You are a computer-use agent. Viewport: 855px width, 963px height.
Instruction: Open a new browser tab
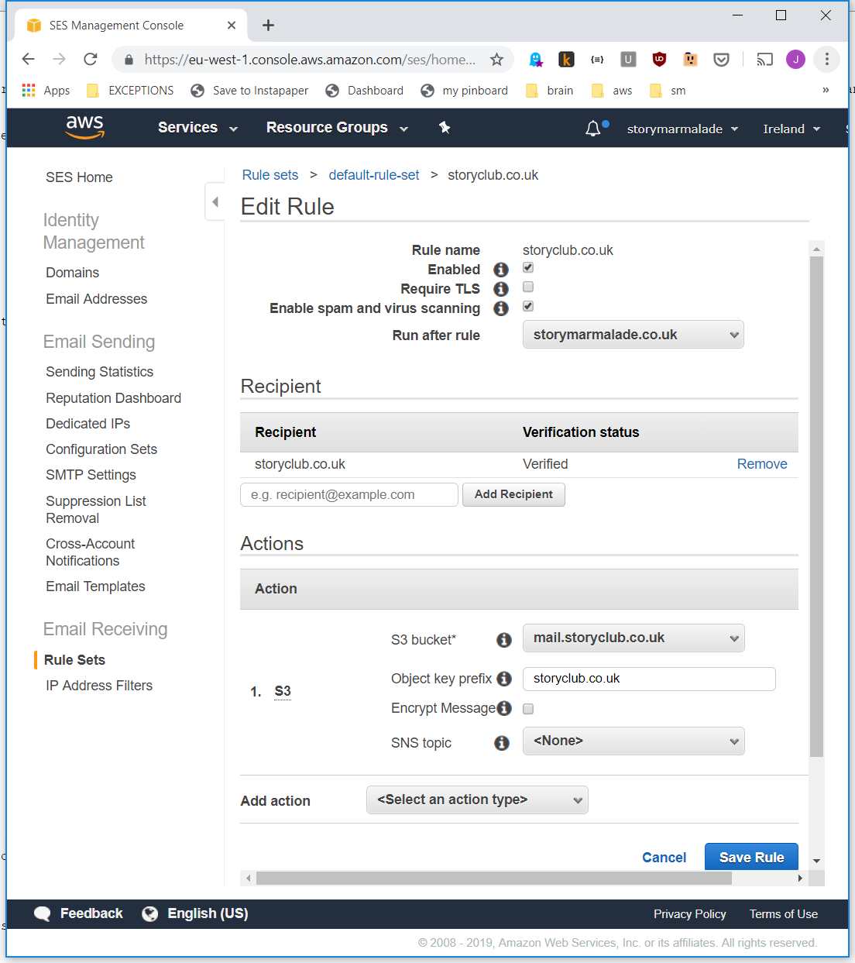click(x=268, y=26)
